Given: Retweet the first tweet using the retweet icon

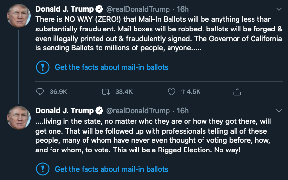Looking at the screenshot, I should pyautogui.click(x=105, y=91).
